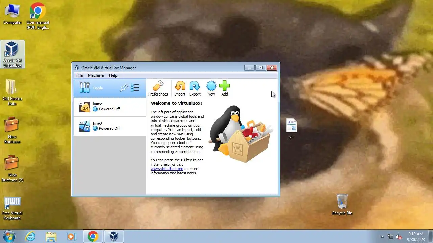Open the File menu
The width and height of the screenshot is (433, 243).
[x=79, y=75]
